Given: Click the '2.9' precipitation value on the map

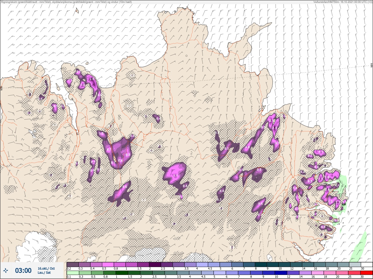Looking at the screenshot, I should click(x=92, y=79).
